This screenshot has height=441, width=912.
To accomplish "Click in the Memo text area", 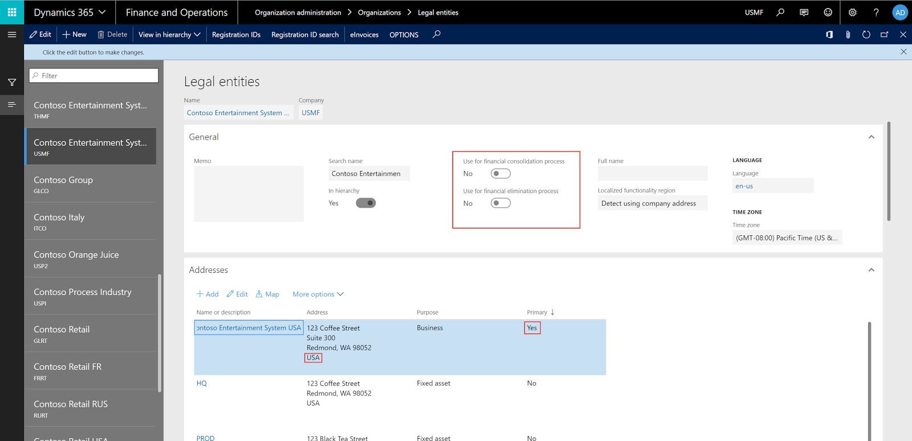I will pos(249,194).
